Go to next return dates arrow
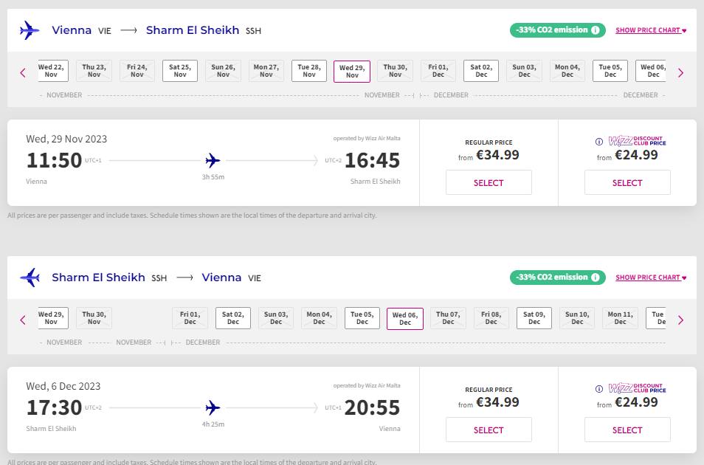This screenshot has height=465, width=704. point(680,320)
